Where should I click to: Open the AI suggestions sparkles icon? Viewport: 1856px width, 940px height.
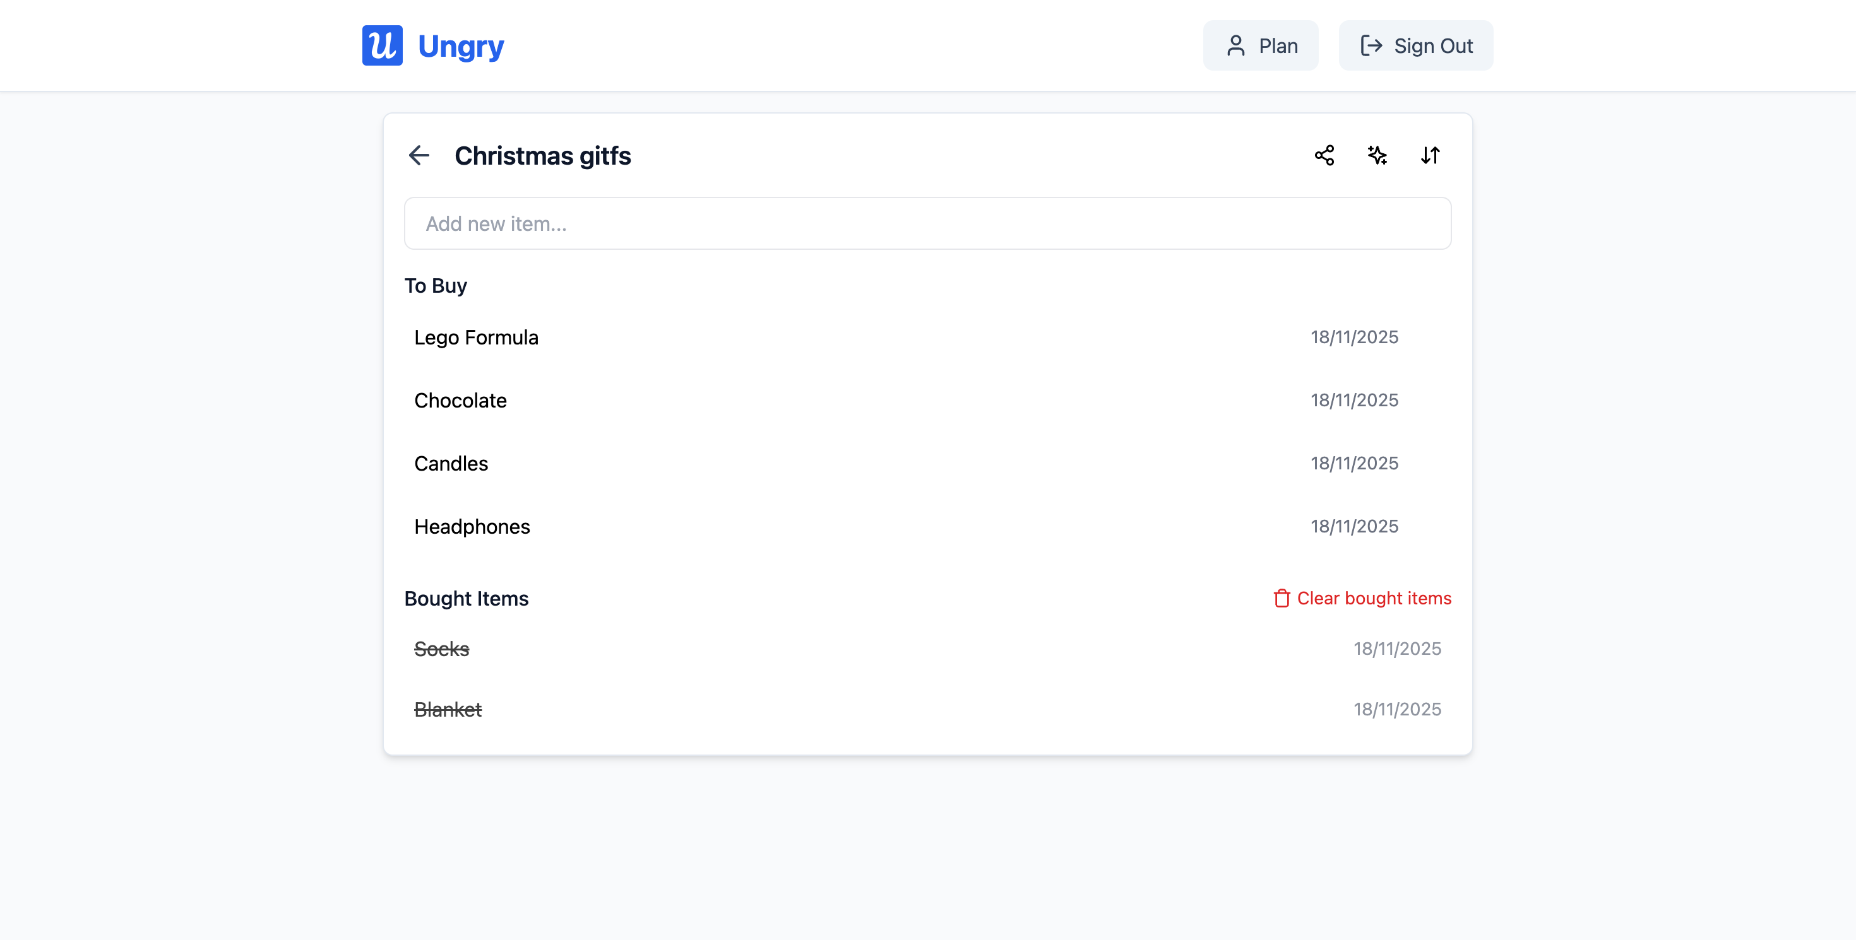point(1377,155)
